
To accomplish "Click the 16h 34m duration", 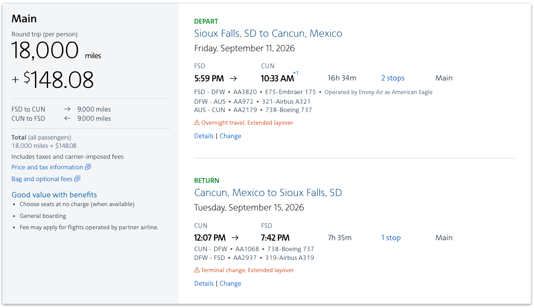I will [342, 78].
